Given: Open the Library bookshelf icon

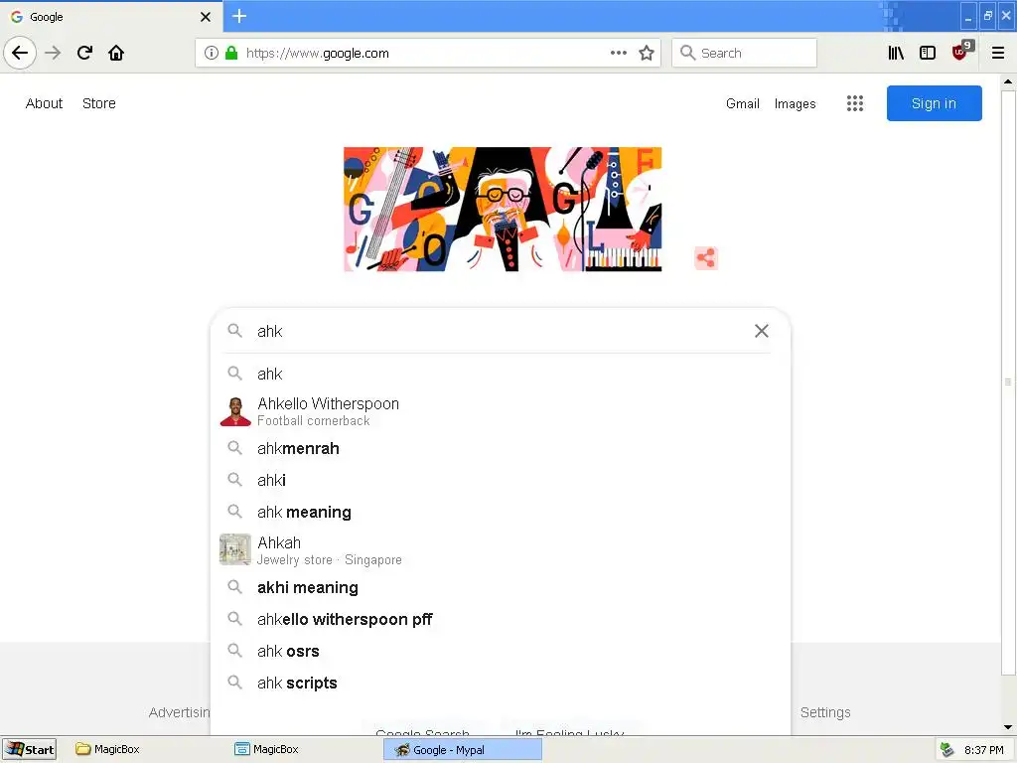Looking at the screenshot, I should tap(896, 54).
